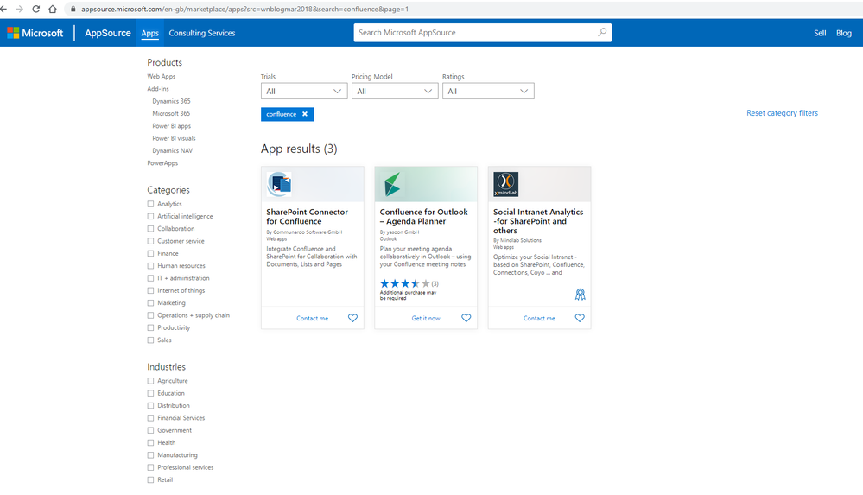Go to browser home icon
Image resolution: width=863 pixels, height=495 pixels.
tap(53, 9)
